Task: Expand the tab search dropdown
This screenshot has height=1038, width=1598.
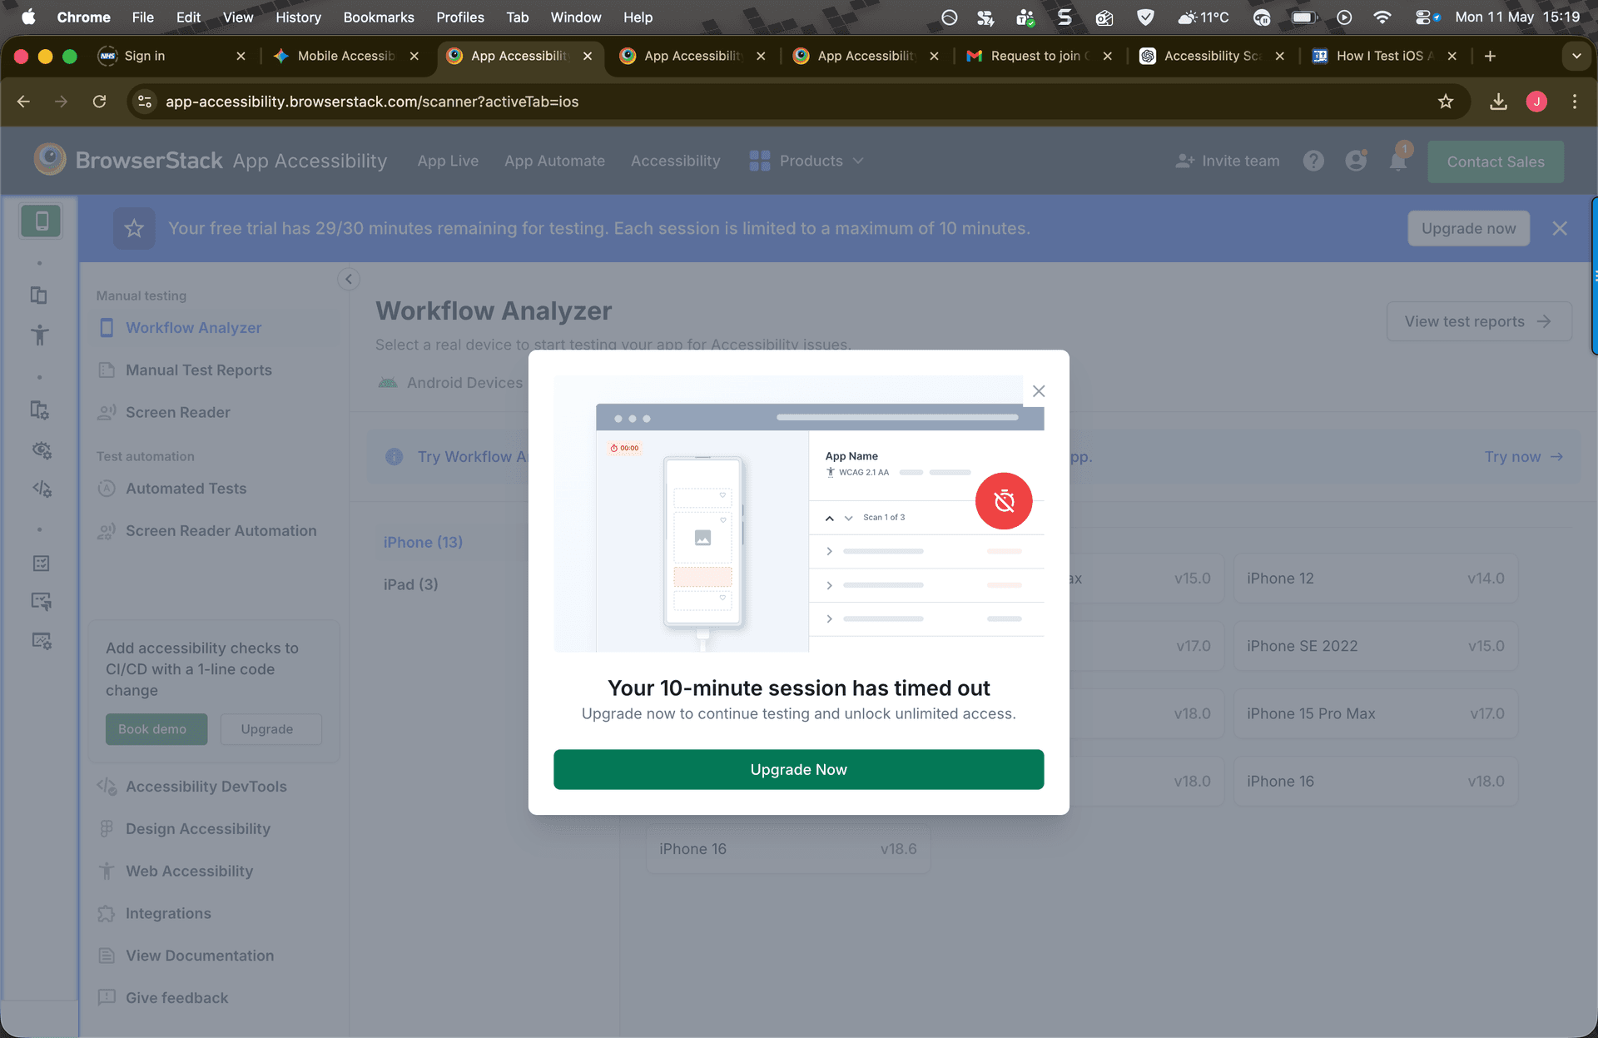Action: 1576,56
